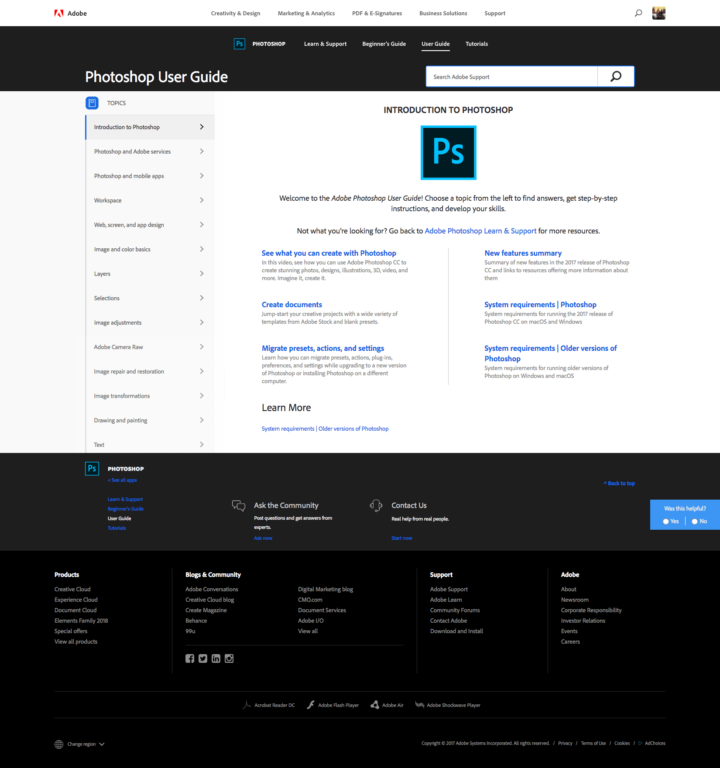720x768 pixels.
Task: Click the footer Photoshop Ps icon
Action: pos(92,468)
